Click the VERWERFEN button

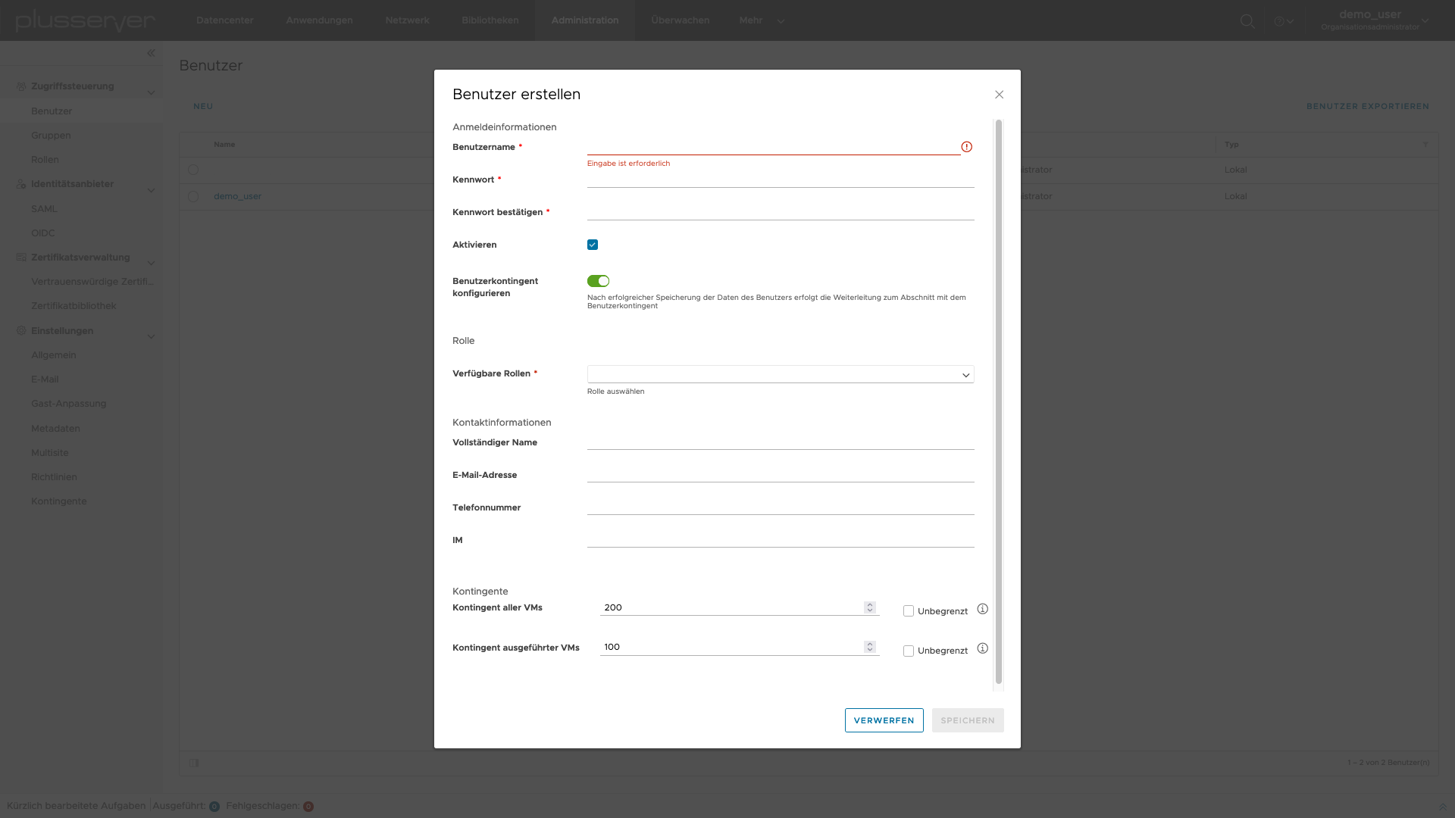click(x=884, y=720)
